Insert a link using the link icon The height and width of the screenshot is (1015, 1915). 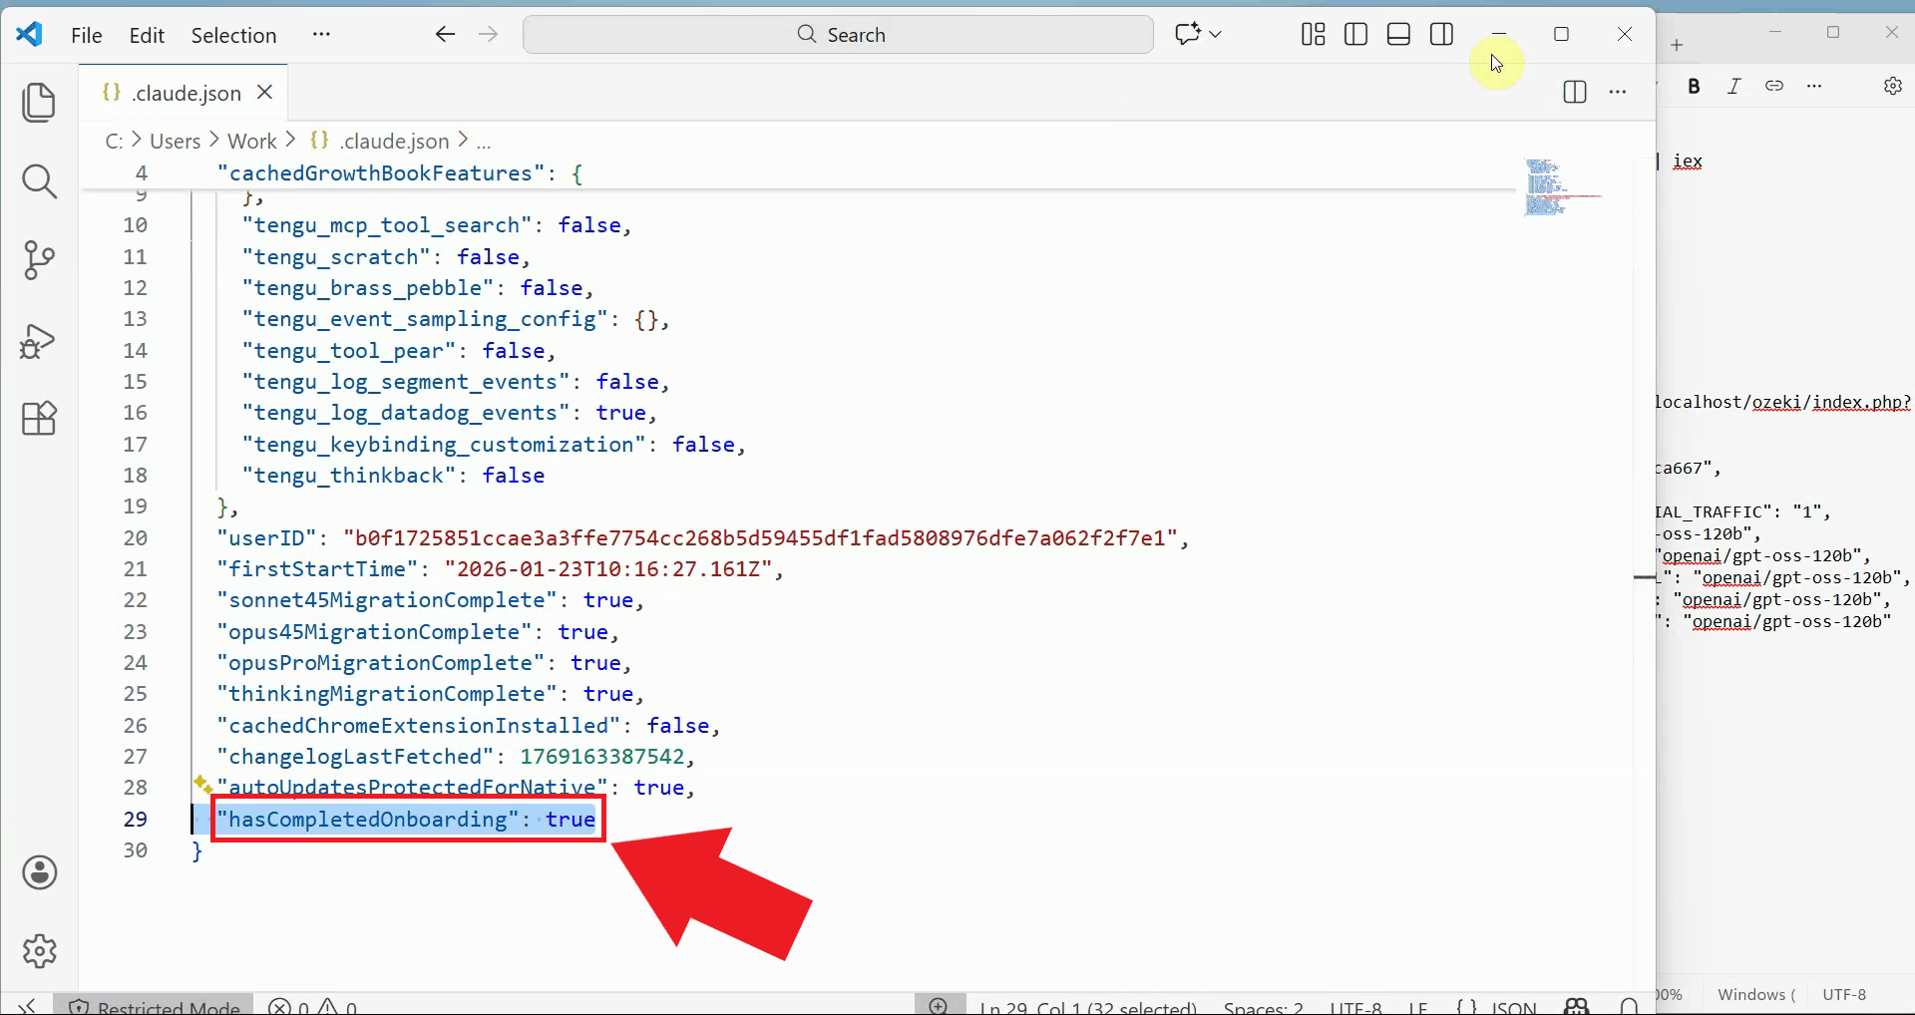pyautogui.click(x=1774, y=86)
